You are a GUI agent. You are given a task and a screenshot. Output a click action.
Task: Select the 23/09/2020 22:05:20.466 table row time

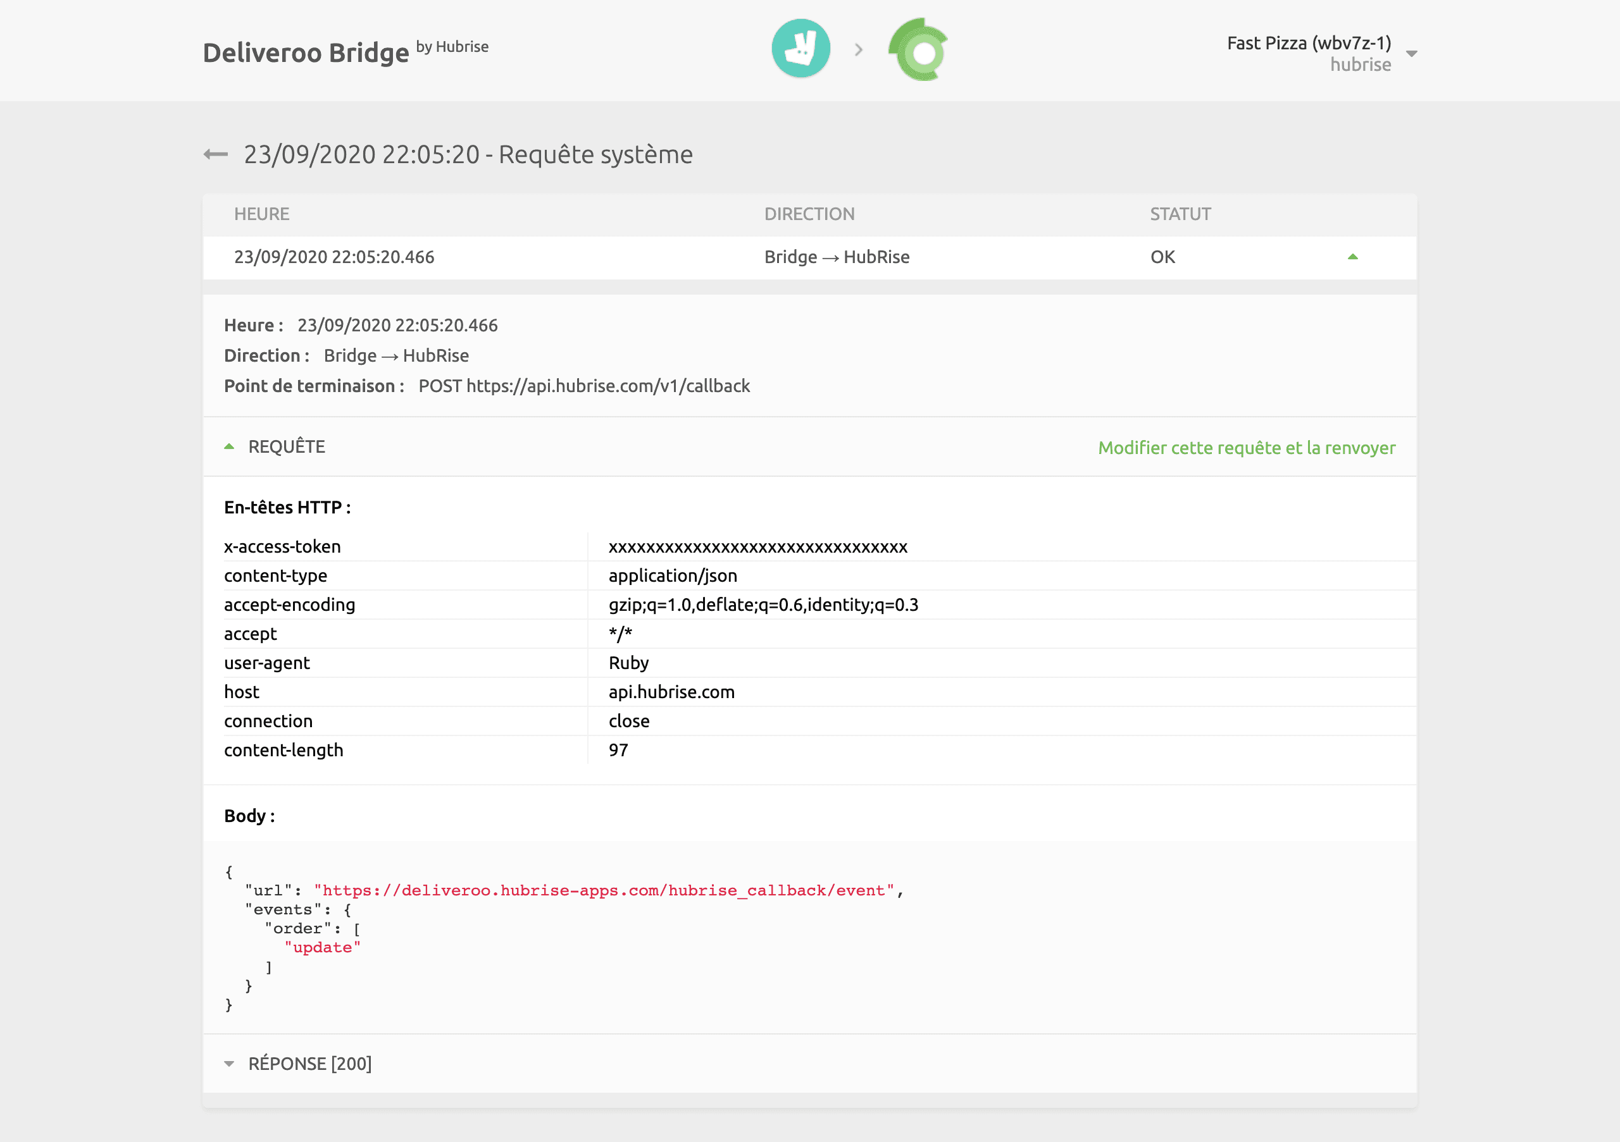pyautogui.click(x=335, y=257)
